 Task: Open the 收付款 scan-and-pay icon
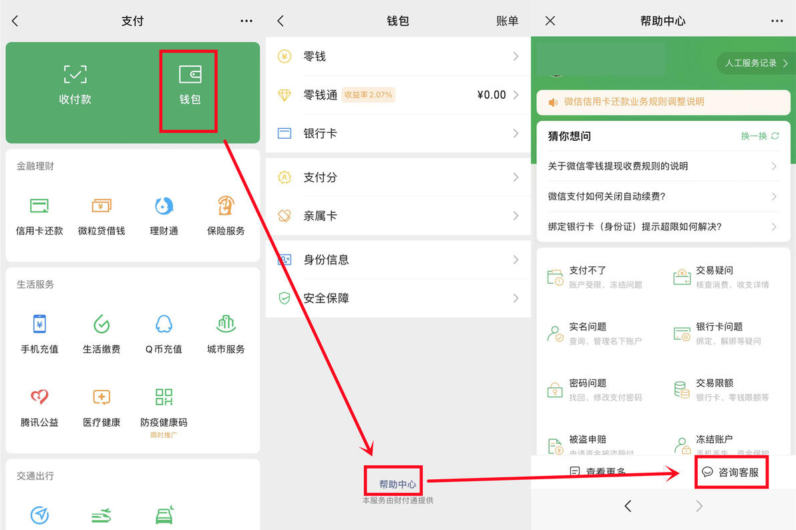click(x=75, y=85)
